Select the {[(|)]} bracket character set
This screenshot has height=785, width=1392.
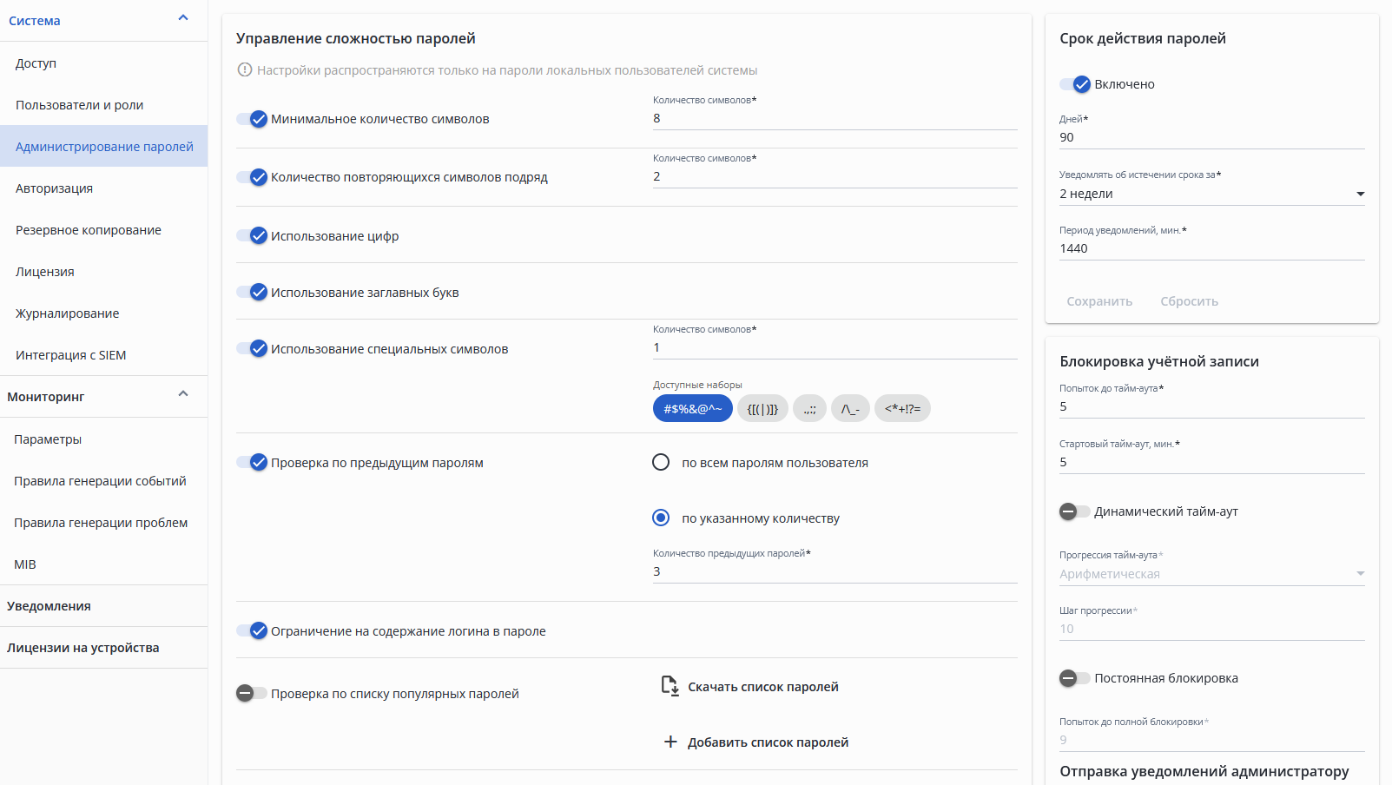(x=762, y=408)
